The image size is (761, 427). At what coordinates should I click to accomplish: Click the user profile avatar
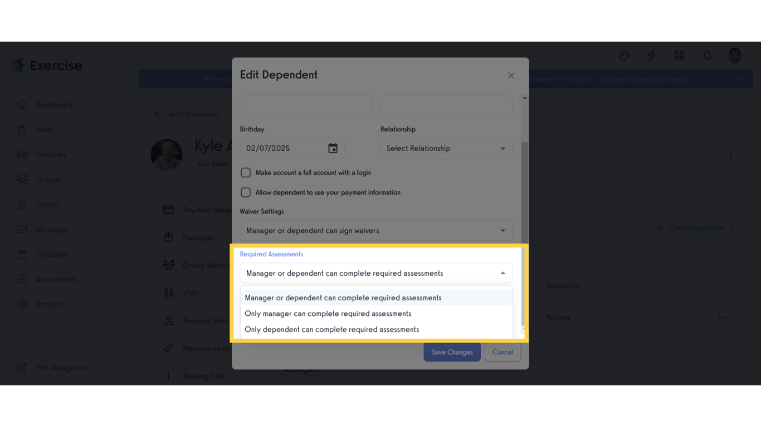click(735, 56)
